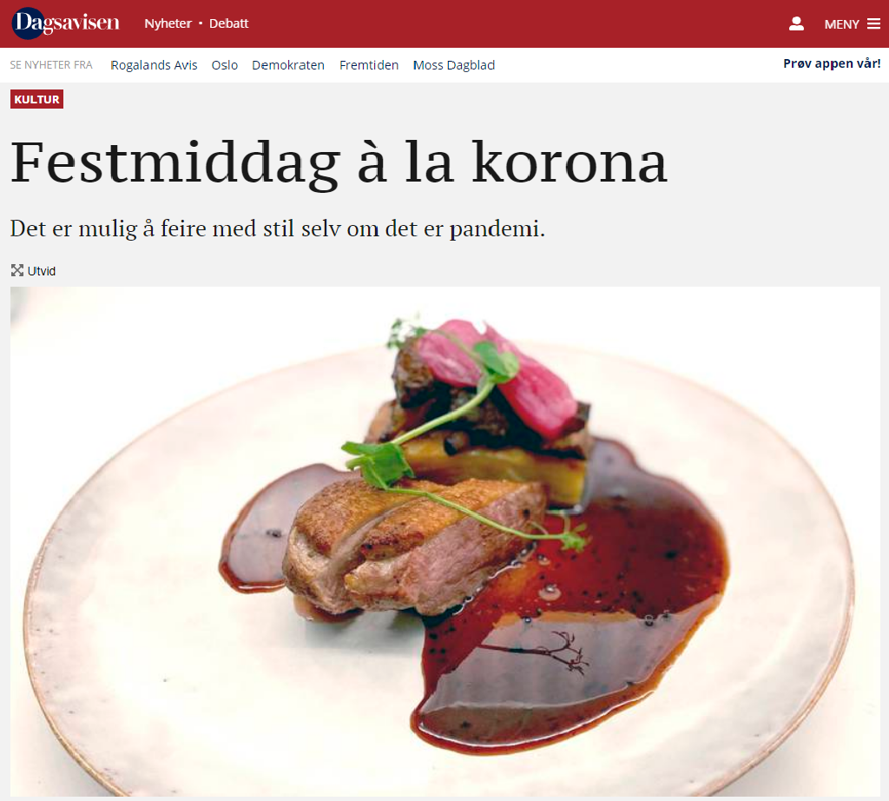Click the Dagsavisen logo
Viewport: 889px width, 801px height.
(x=66, y=23)
